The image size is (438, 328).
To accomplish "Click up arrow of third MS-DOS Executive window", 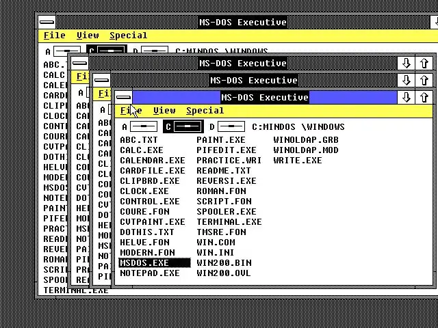I will point(424,81).
